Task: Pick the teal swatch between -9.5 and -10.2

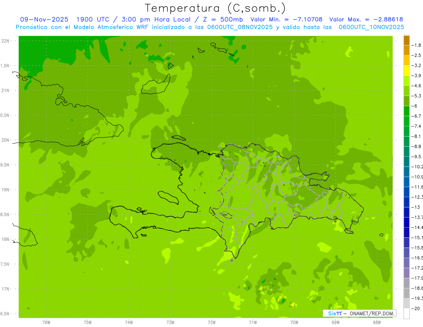Action: pos(407,162)
